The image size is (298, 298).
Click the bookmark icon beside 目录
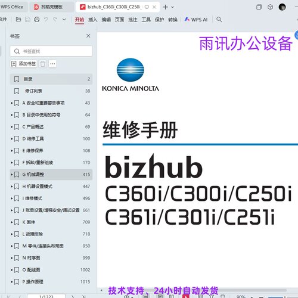[17, 79]
